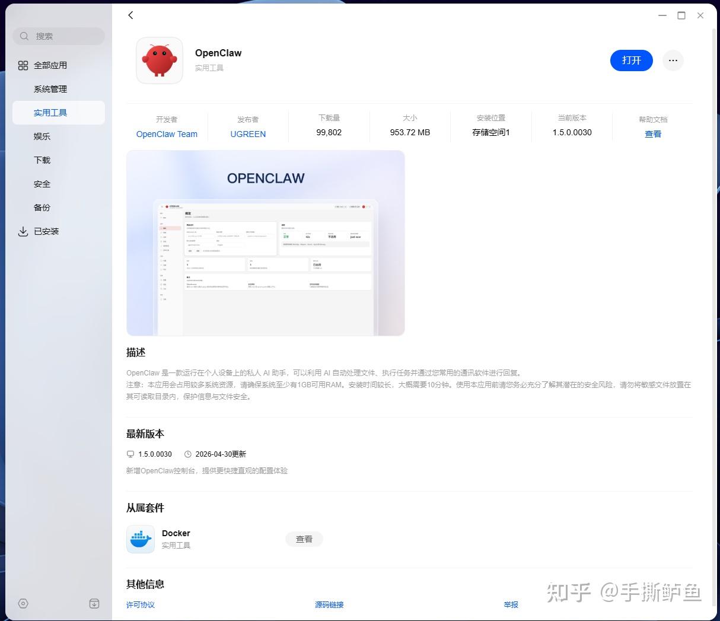The height and width of the screenshot is (621, 720).
Task: Open the three-dots more options button
Action: (673, 60)
